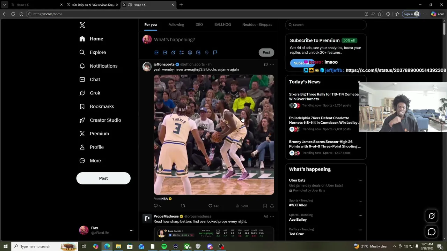This screenshot has height=251, width=447.
Task: Schedule the post with calendar icon
Action: 198,53
